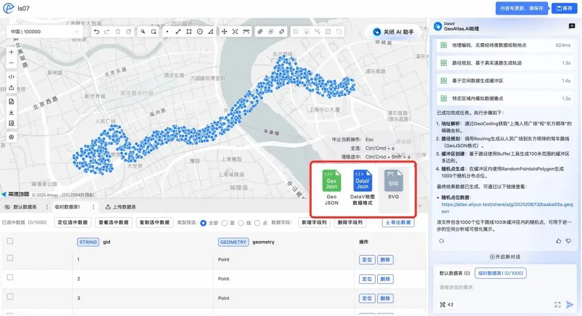Viewport: 582px width, 316px height.
Task: Click the 导出数据 export button
Action: click(398, 222)
